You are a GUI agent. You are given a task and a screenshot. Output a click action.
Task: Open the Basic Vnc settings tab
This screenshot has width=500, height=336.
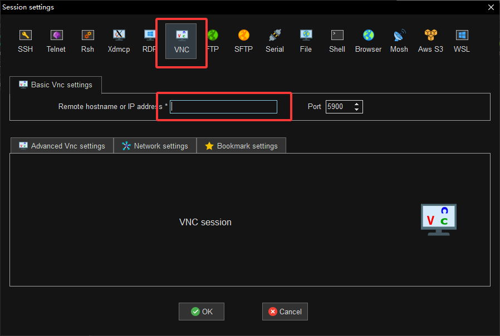(x=56, y=85)
